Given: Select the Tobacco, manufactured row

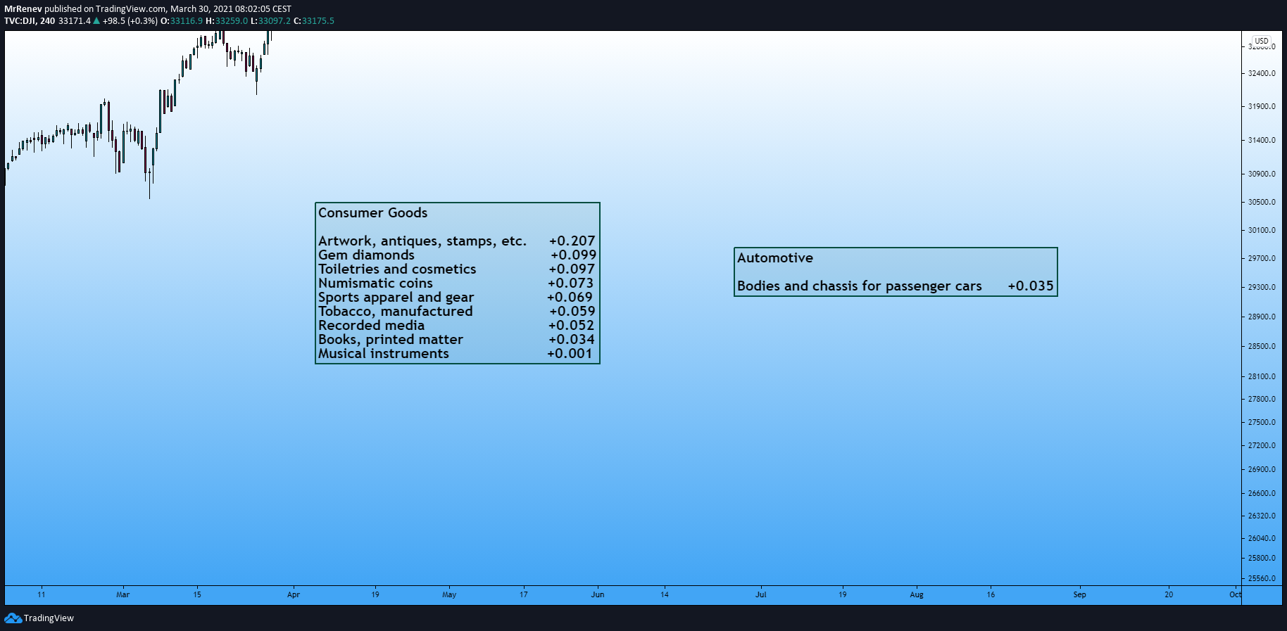Looking at the screenshot, I should tap(456, 312).
